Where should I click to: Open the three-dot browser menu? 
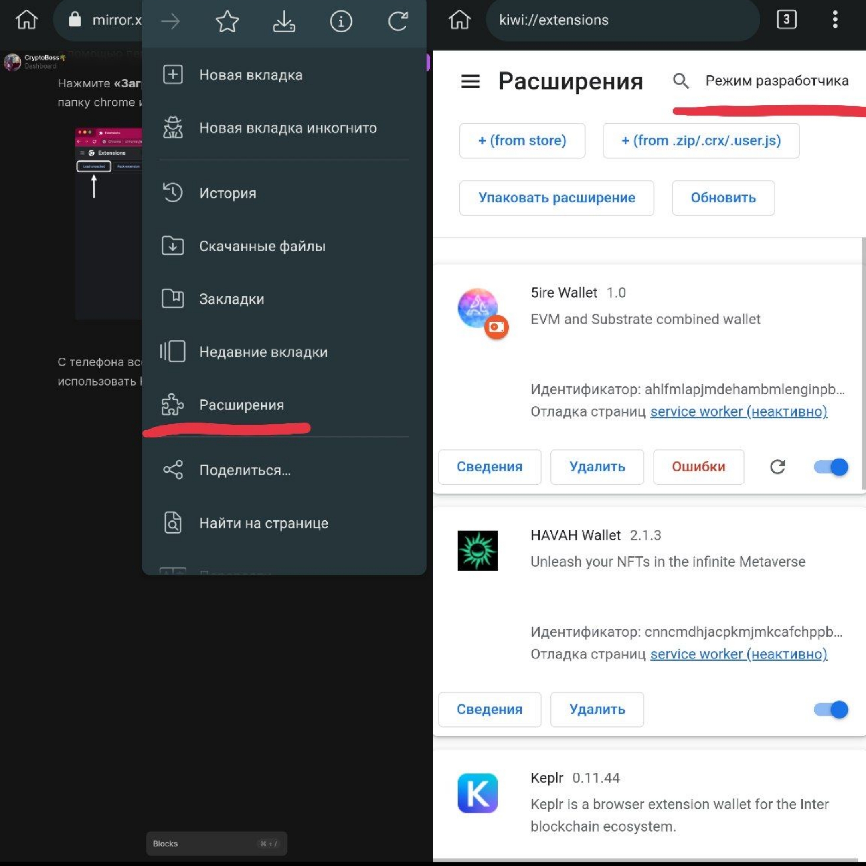coord(835,20)
